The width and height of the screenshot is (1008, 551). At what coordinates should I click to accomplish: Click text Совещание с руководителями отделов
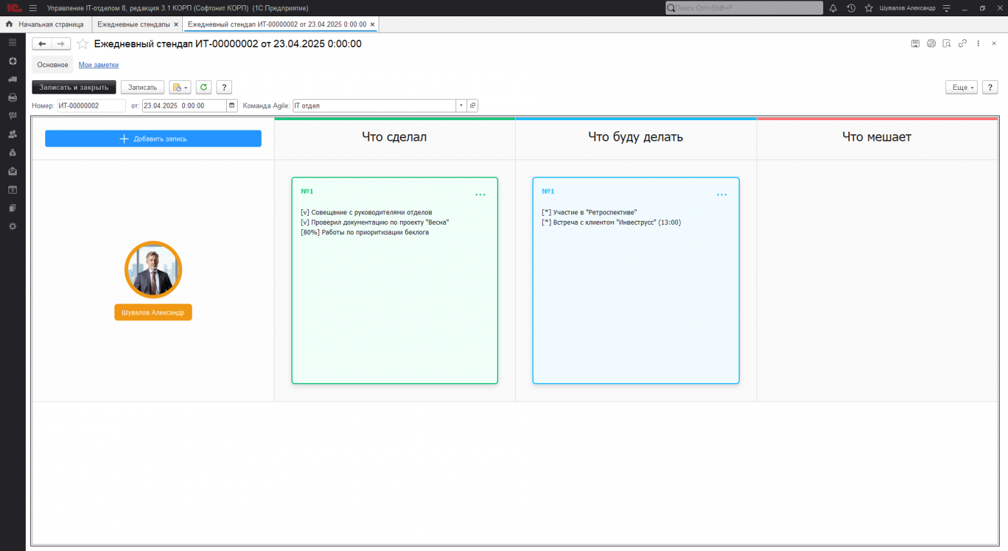click(x=372, y=212)
